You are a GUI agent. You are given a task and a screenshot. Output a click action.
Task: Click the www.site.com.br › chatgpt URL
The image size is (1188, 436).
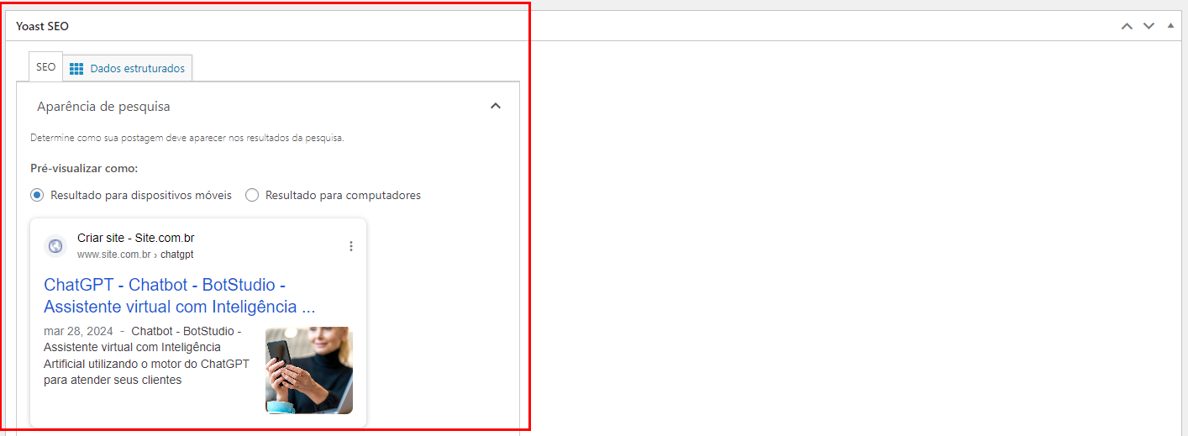(135, 255)
